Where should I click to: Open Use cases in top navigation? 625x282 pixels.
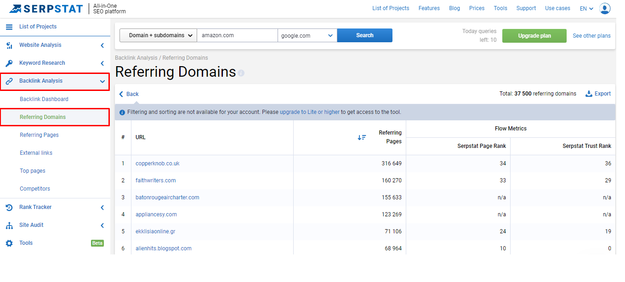tap(557, 8)
